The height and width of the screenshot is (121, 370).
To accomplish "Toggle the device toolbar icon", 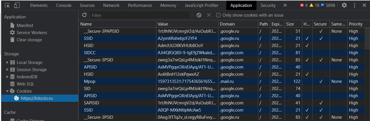I will (x=17, y=5).
